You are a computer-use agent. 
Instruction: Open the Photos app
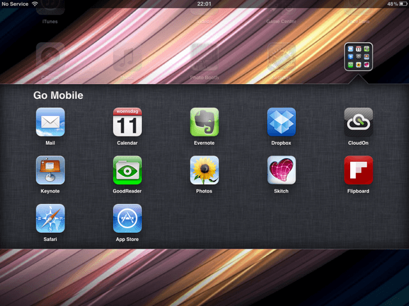tap(204, 170)
